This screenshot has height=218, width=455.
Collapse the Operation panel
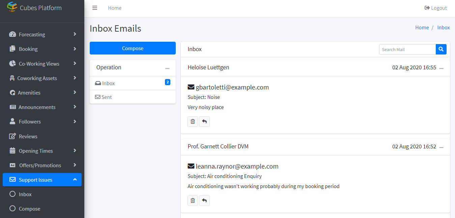[x=167, y=68]
